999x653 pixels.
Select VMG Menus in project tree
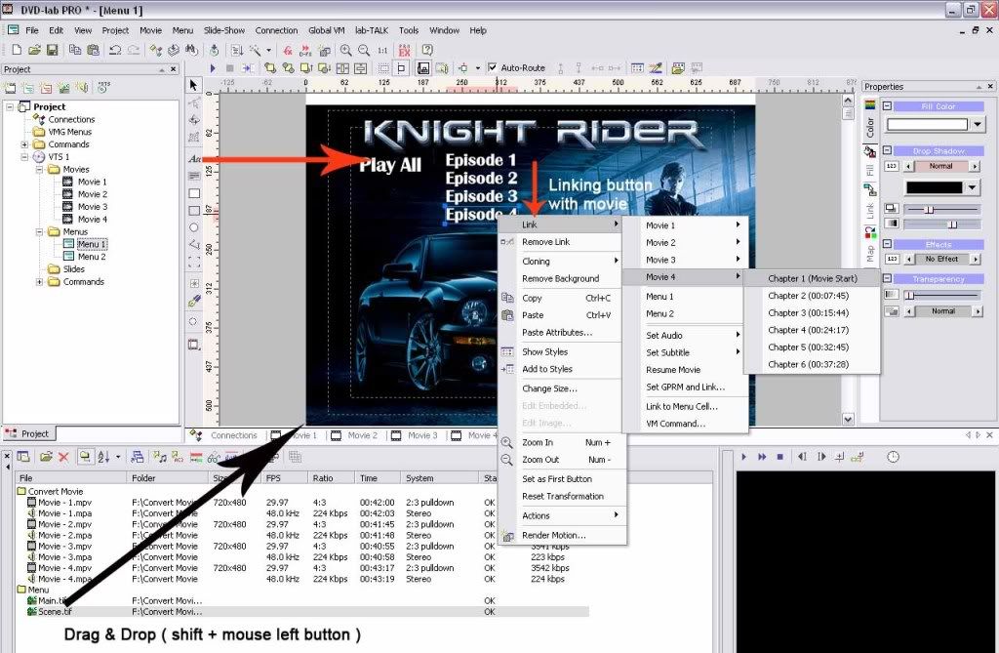(70, 132)
